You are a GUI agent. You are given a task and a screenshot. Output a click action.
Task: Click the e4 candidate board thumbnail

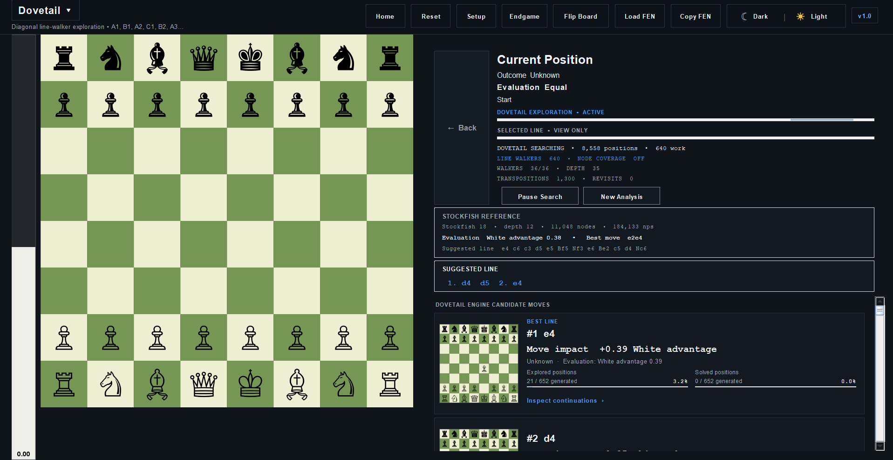tap(479, 364)
